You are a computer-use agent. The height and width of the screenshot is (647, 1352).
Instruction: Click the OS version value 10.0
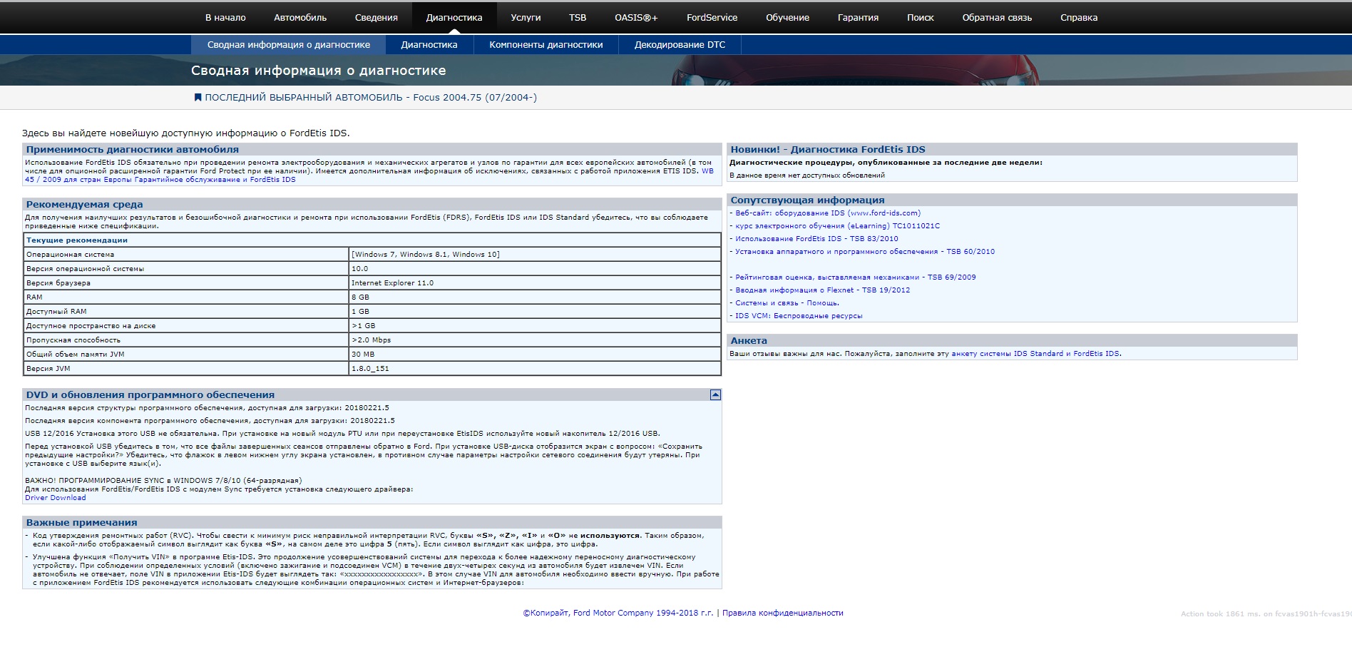[x=535, y=268]
